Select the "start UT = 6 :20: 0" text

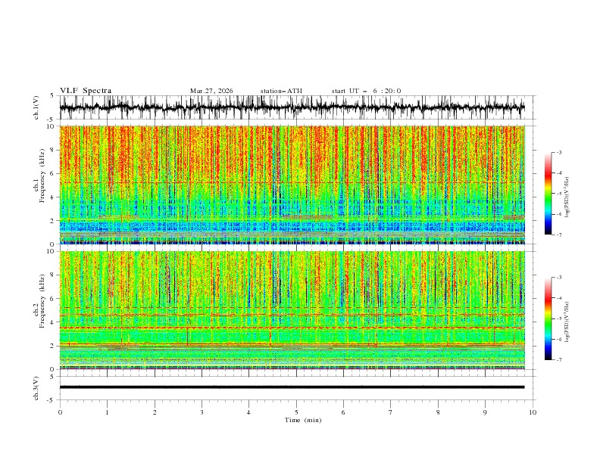366,91
